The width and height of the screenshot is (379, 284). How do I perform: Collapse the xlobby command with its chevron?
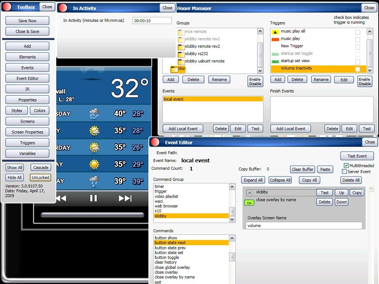(250, 193)
